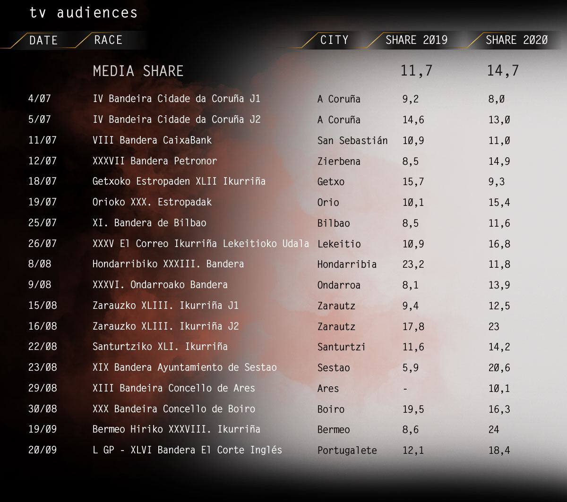
Task: Click the SHARE 2020 column header
Action: pyautogui.click(x=516, y=40)
